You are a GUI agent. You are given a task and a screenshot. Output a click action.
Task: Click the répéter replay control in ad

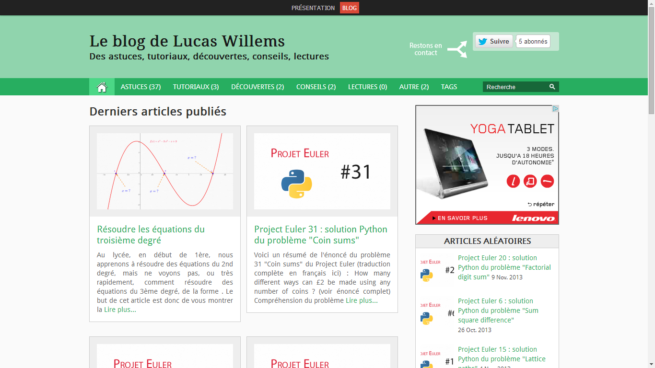pos(541,204)
